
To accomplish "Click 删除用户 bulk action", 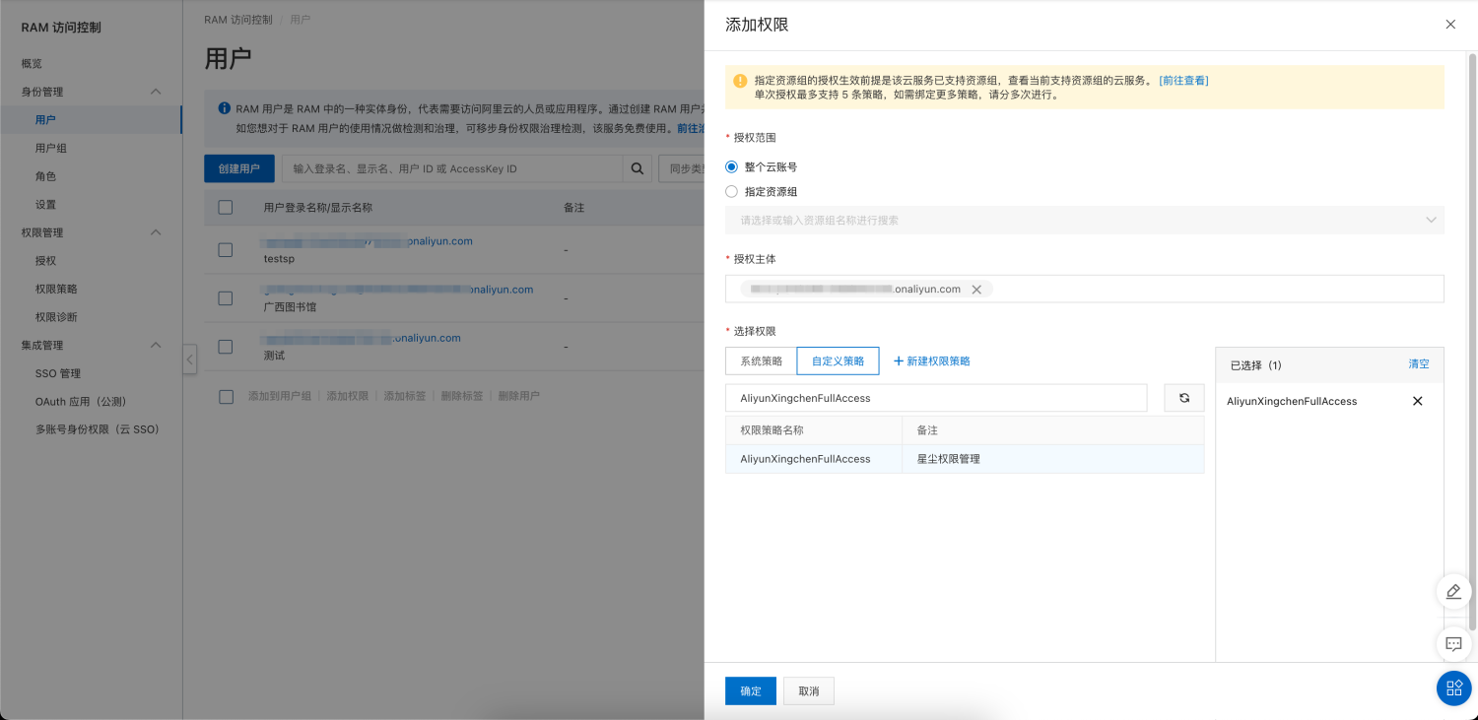I will tap(519, 396).
